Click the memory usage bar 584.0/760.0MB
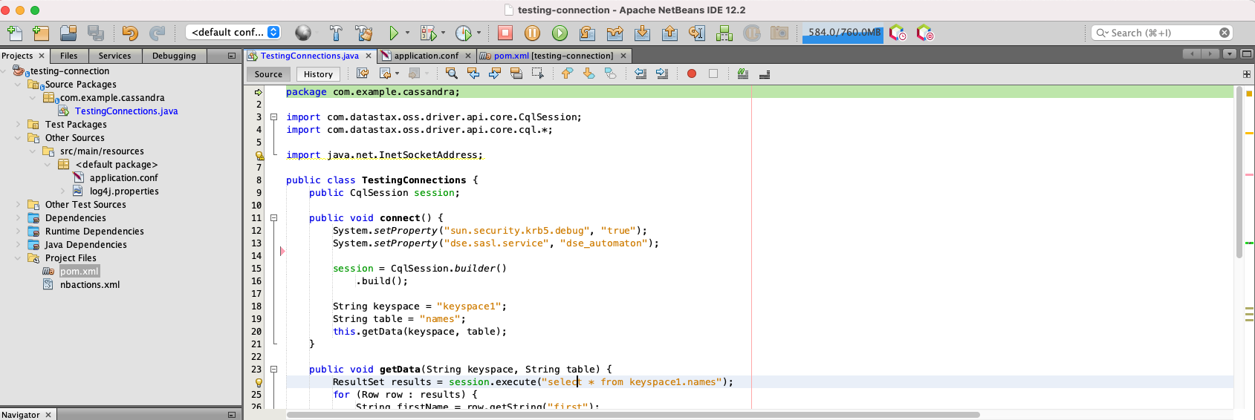Screen dimensions: 1255x420 point(843,33)
